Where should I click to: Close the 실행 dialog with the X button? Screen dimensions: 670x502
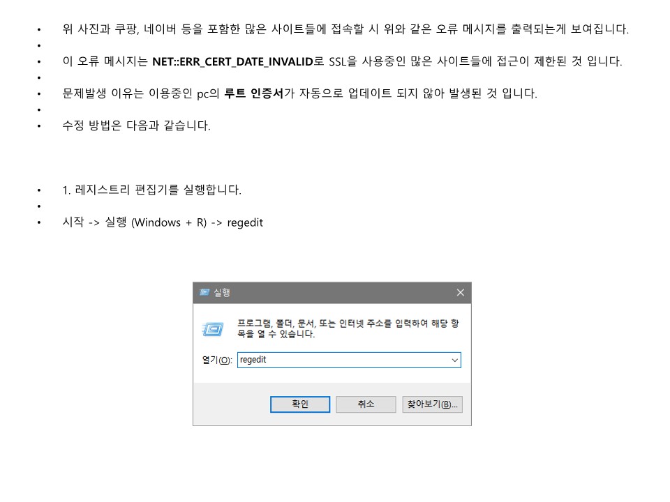tap(460, 292)
